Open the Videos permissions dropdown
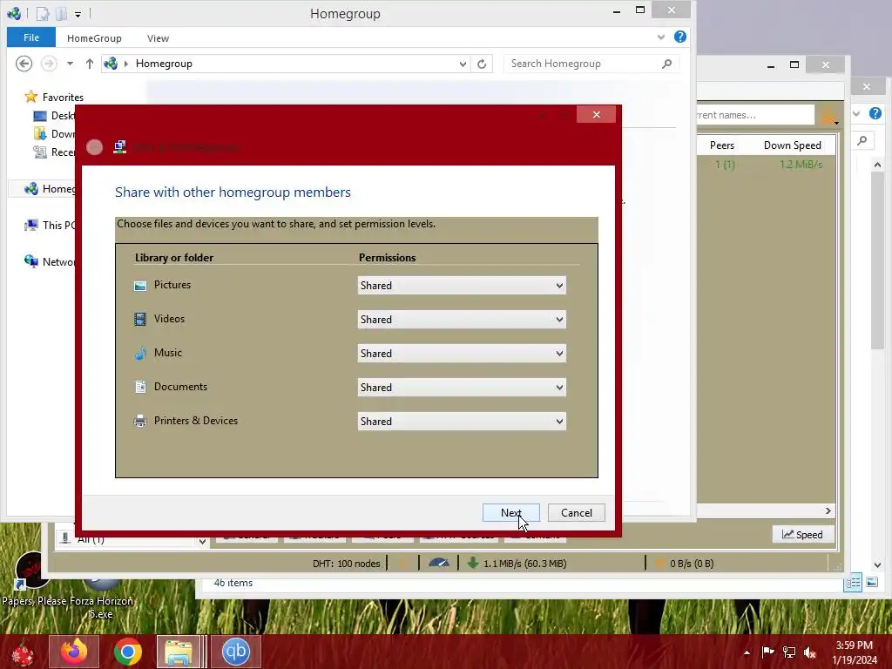892x669 pixels. 462,320
